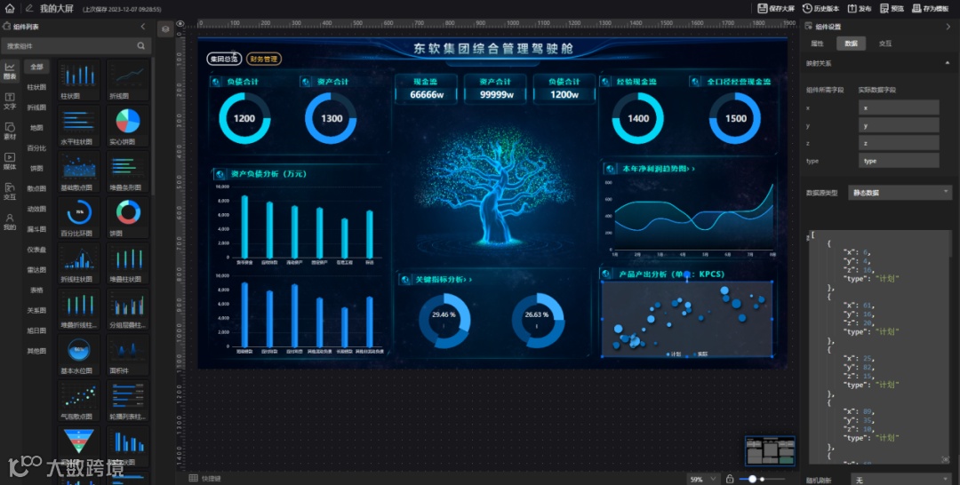Switch to 数据 data tab
This screenshot has width=960, height=485.
(x=851, y=44)
